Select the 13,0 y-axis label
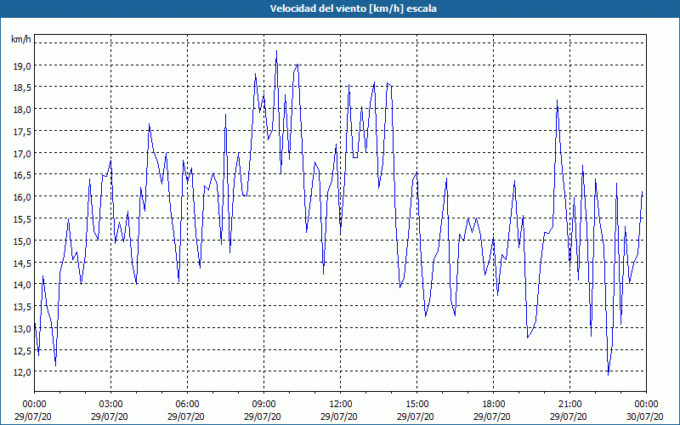 (22, 329)
